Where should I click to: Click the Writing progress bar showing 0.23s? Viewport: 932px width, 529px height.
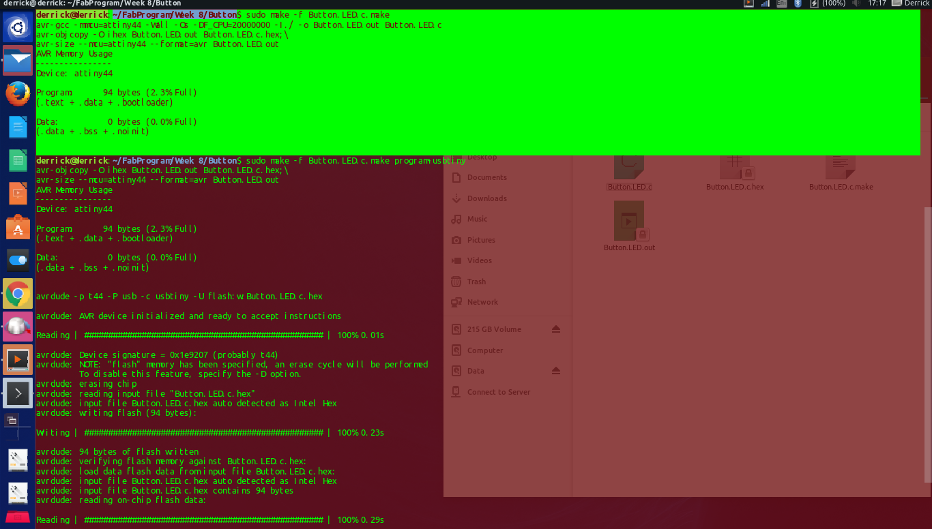pos(203,433)
